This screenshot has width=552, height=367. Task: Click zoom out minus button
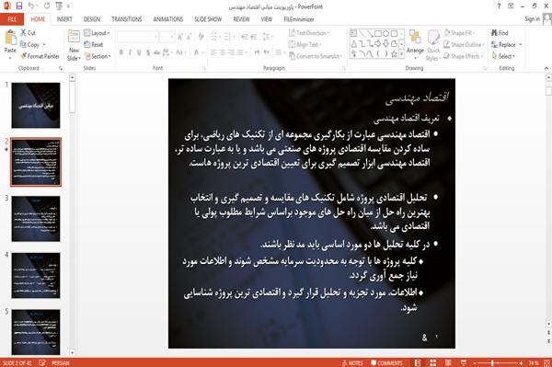pos(475,363)
